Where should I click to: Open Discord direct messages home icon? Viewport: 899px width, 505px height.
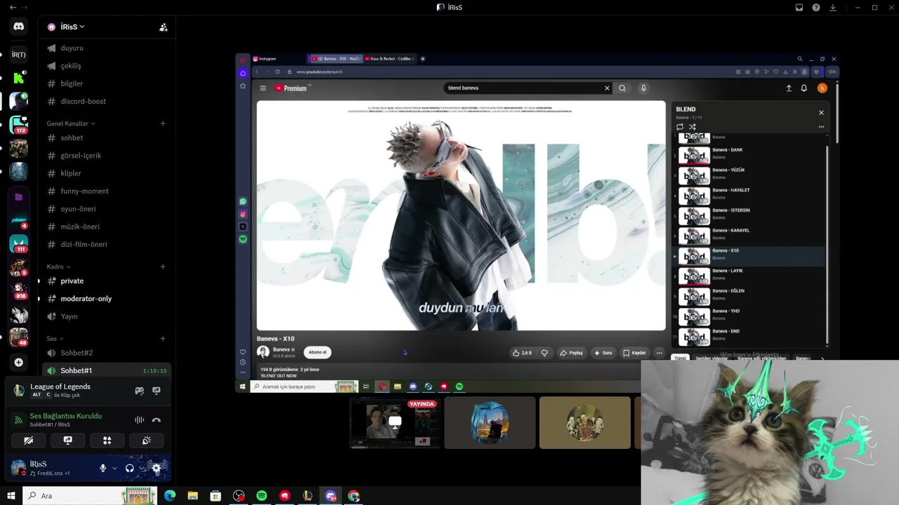(x=19, y=27)
